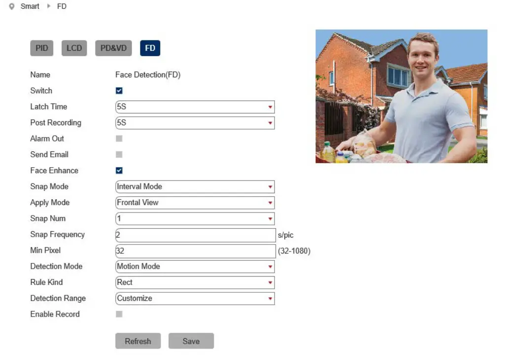The width and height of the screenshot is (507, 355).
Task: Click the 'Snap Frequency' label
Action: tap(58, 235)
